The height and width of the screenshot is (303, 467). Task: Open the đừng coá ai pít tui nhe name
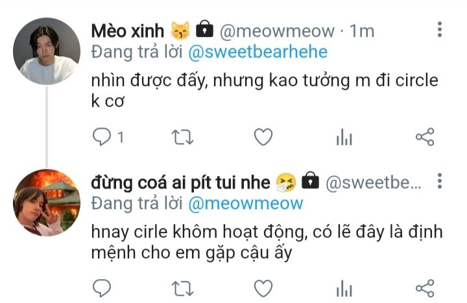(180, 183)
